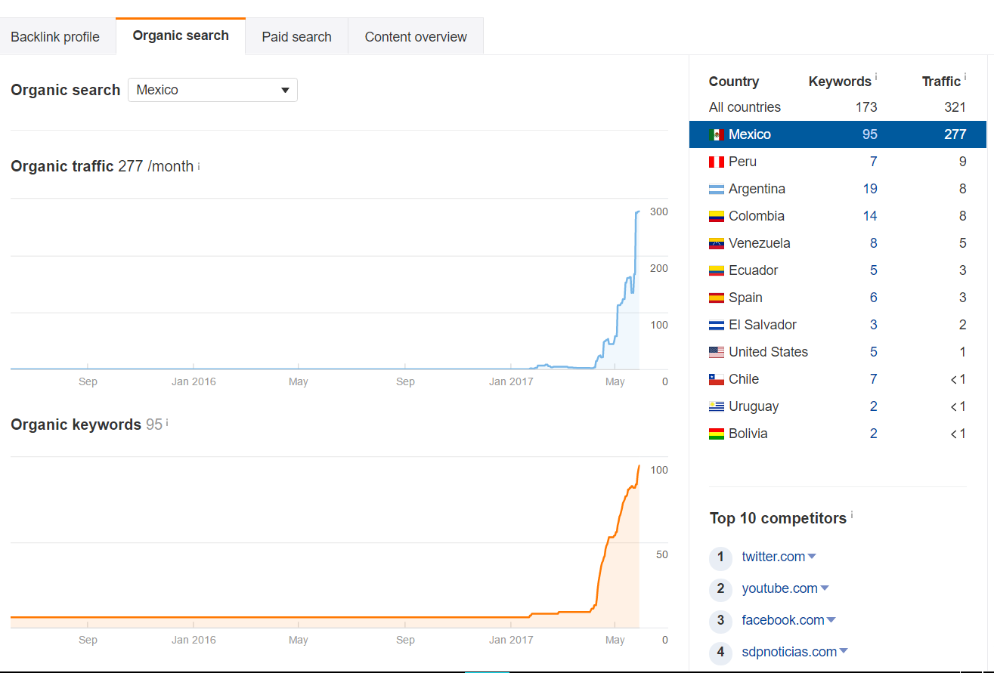Click info icon beside Keywords column header
994x673 pixels.
tap(876, 77)
